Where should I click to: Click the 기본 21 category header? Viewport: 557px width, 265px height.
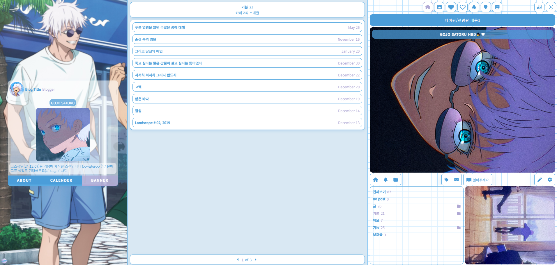247,7
